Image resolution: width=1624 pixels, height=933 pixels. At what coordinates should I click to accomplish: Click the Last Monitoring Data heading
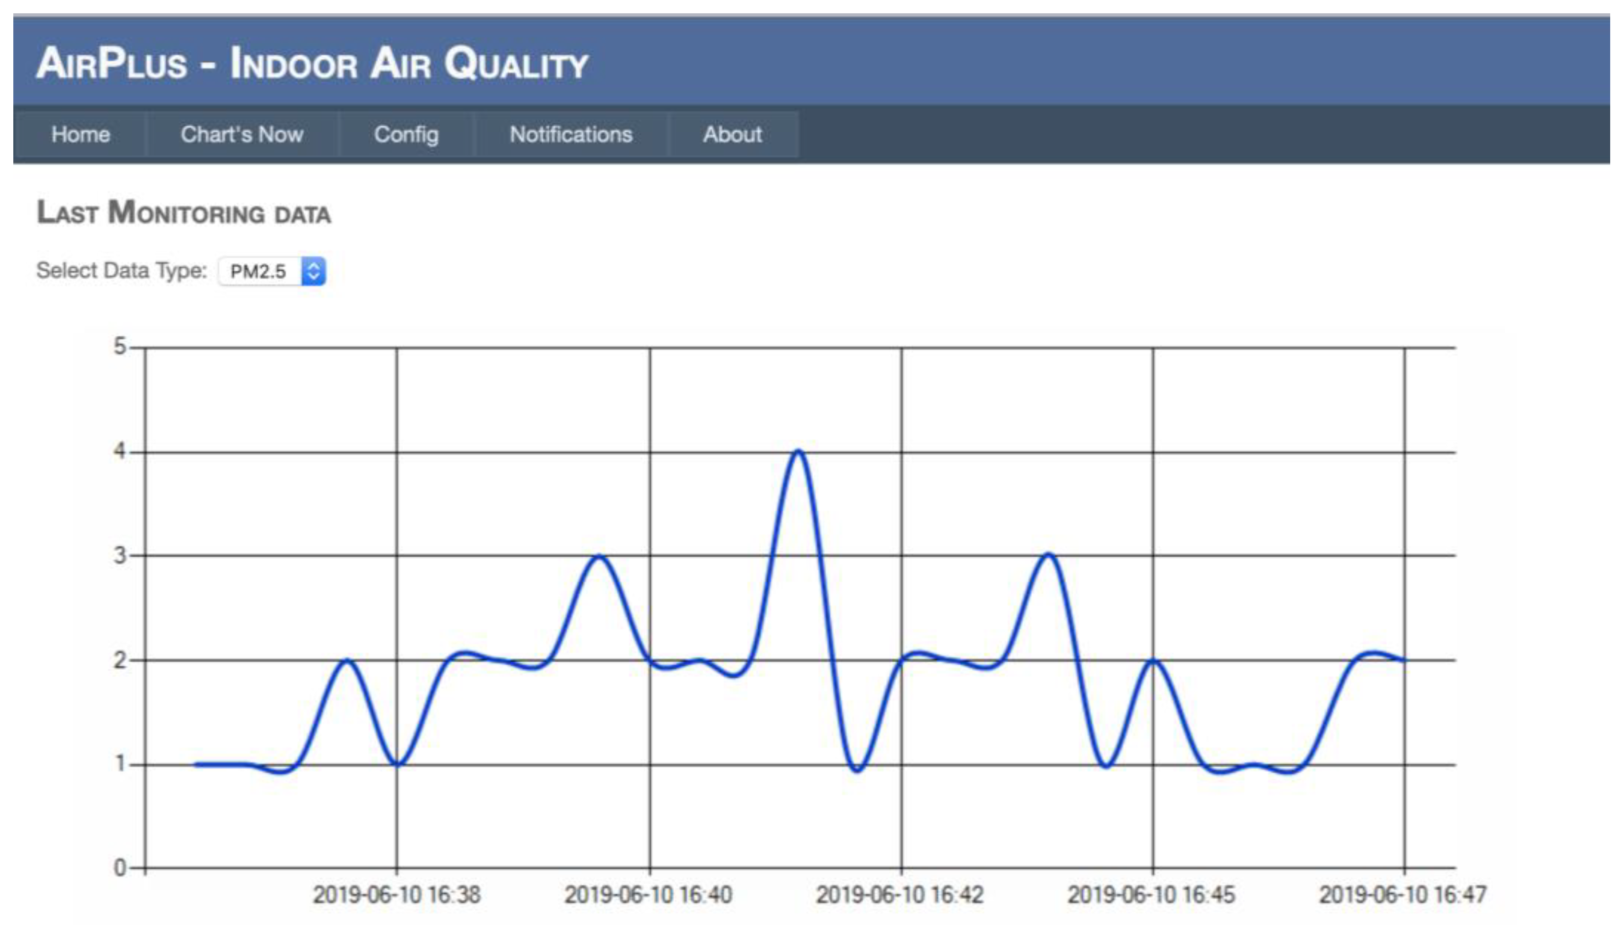[x=184, y=213]
